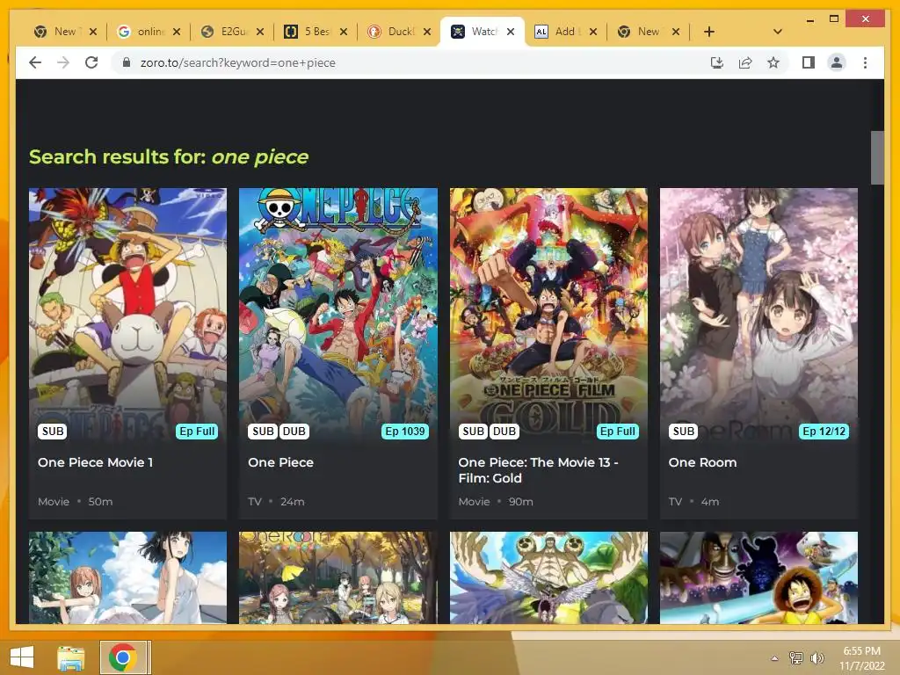Open second-row thumbnail with shocked Luffy

pyautogui.click(x=758, y=577)
